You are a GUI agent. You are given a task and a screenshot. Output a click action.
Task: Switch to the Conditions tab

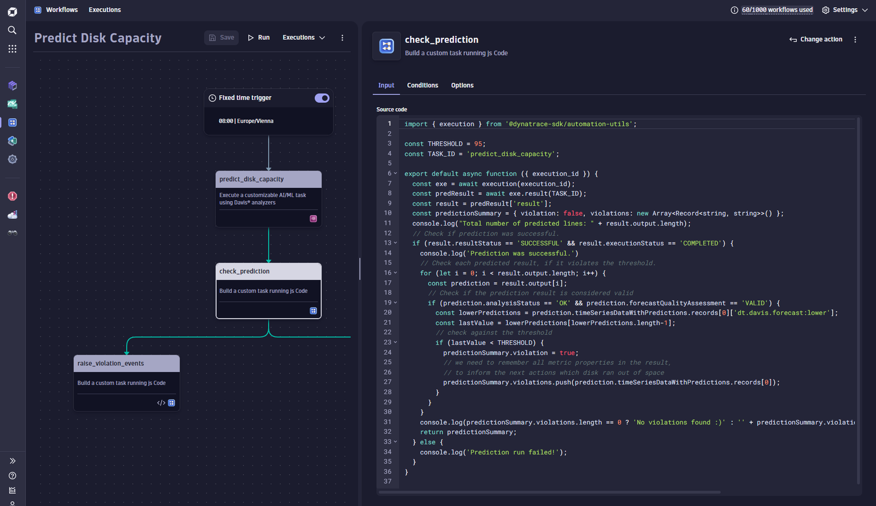pyautogui.click(x=423, y=85)
